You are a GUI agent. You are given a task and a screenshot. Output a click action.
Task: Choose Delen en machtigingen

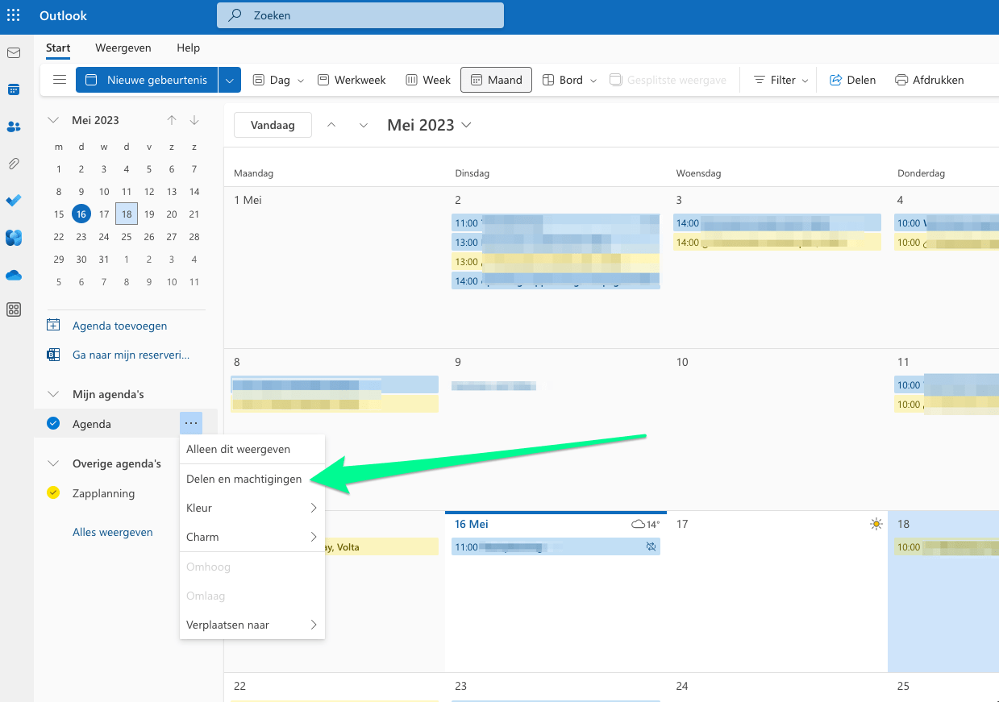tap(252, 479)
